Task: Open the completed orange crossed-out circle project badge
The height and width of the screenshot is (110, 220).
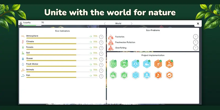Action: click(x=158, y=64)
